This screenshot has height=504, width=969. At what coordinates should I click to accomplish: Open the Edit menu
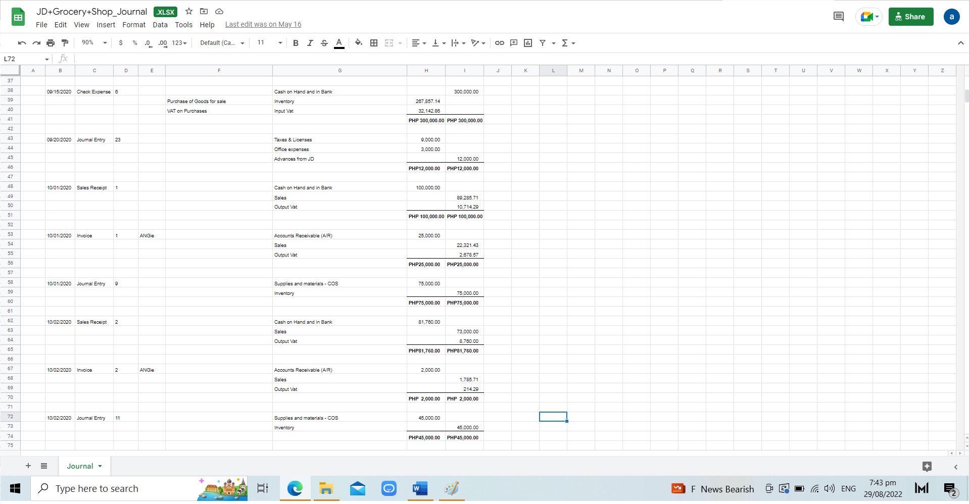coord(61,25)
